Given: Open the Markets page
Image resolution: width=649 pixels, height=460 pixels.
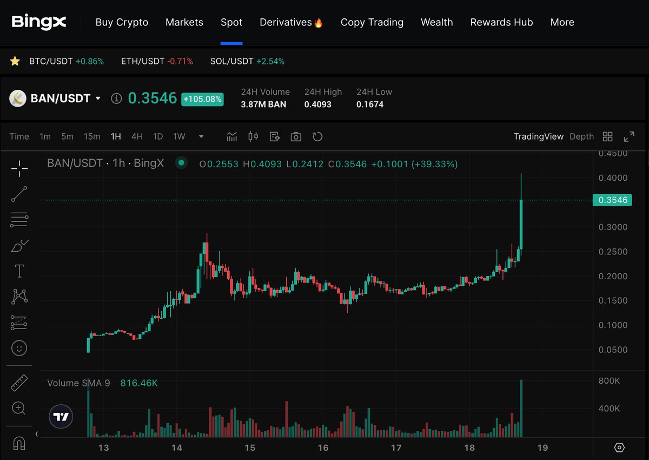Looking at the screenshot, I should [184, 22].
